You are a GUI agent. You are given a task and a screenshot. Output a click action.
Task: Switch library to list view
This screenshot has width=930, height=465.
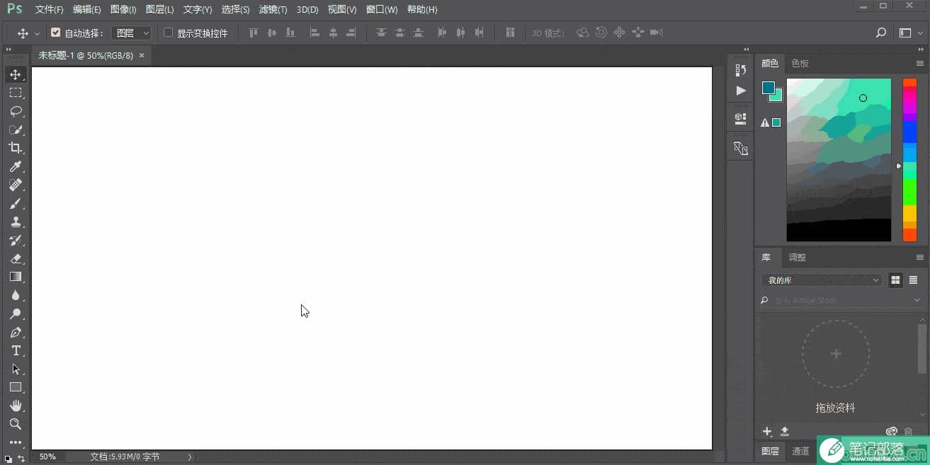[x=914, y=280]
